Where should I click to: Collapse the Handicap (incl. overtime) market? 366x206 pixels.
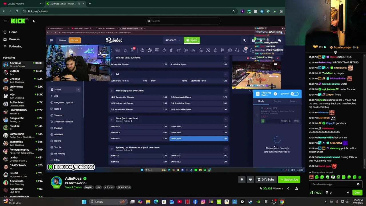point(226,91)
